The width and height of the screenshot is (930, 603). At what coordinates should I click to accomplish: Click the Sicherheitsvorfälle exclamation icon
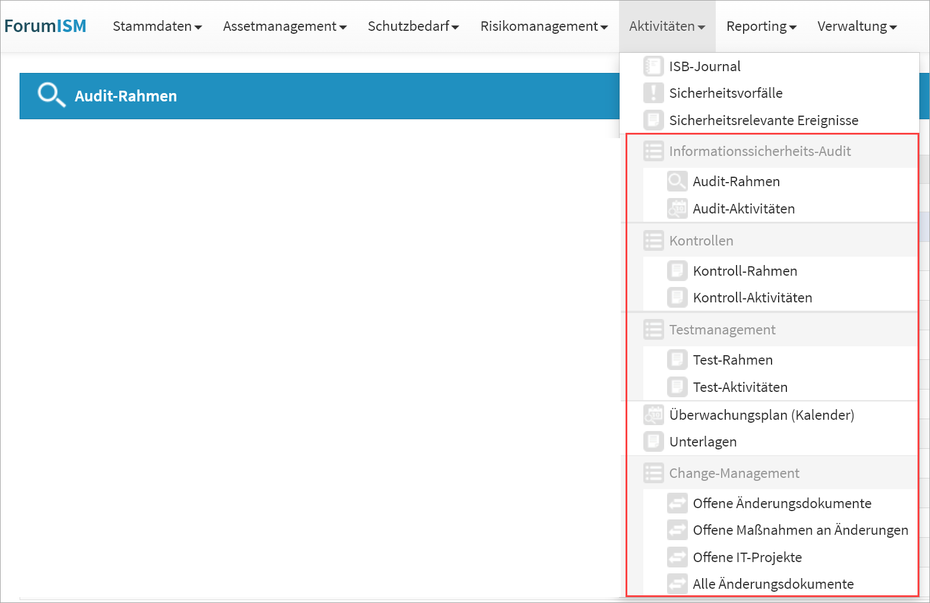point(653,93)
